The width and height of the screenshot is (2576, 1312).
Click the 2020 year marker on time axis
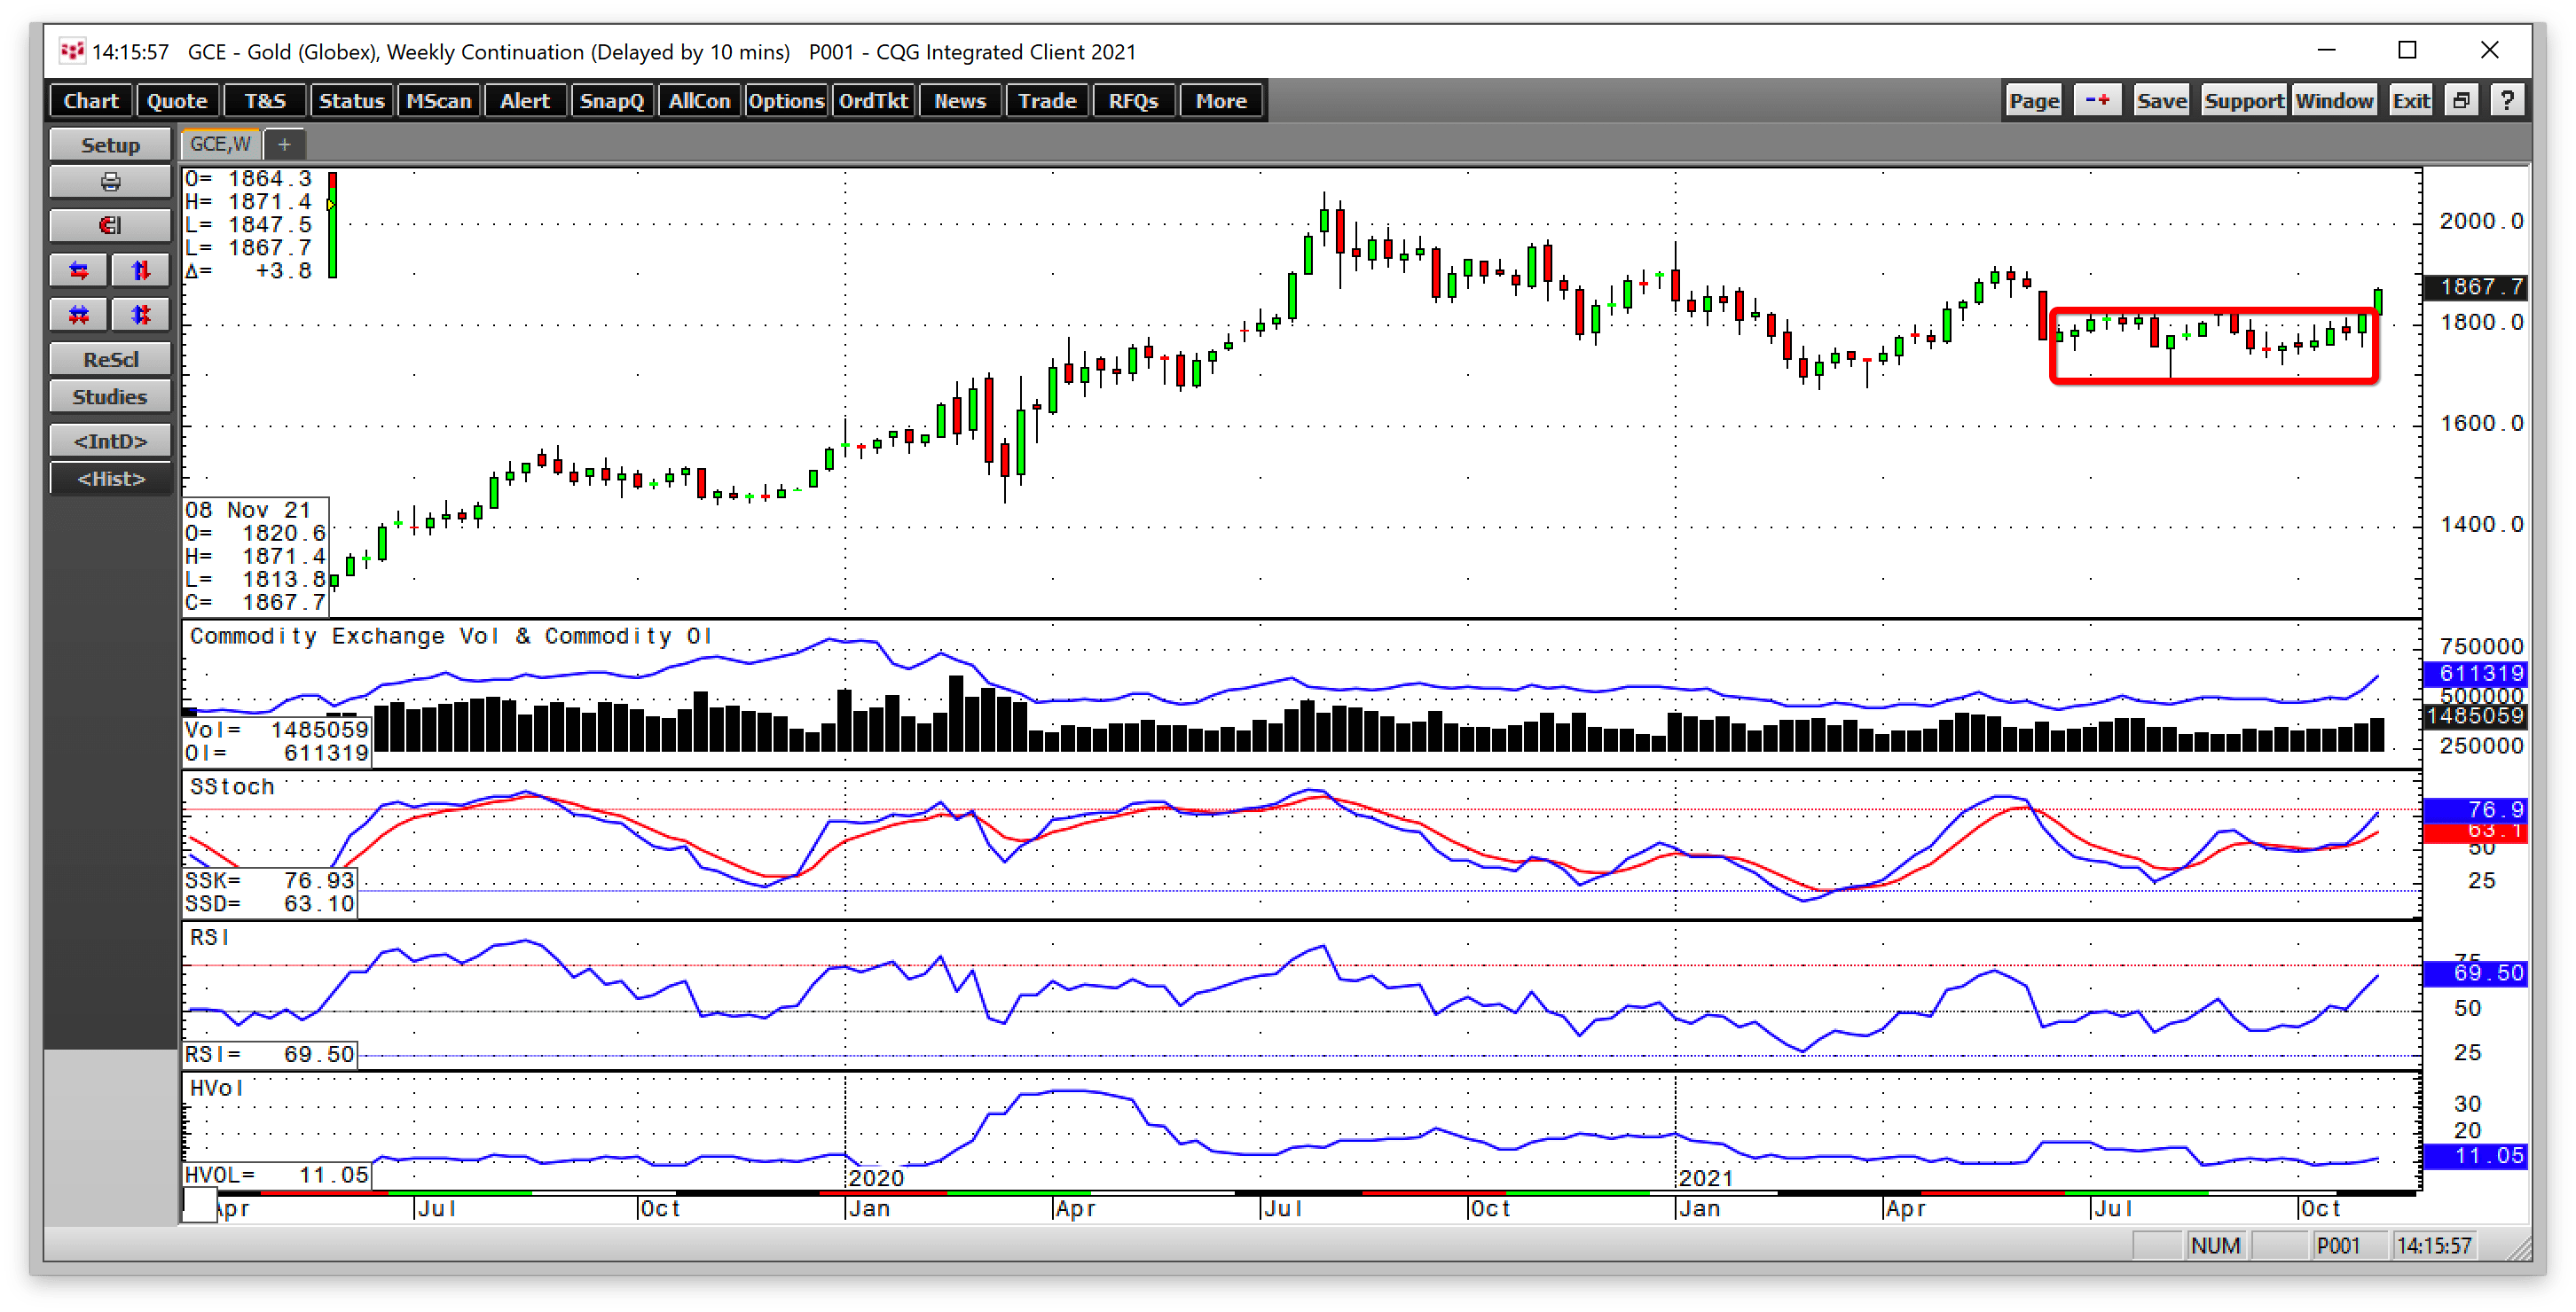[876, 1178]
